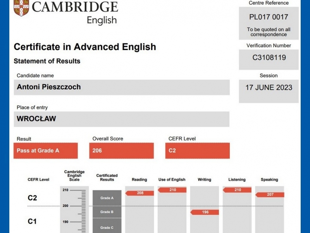Click the Writing score marker "196"

coord(205,212)
